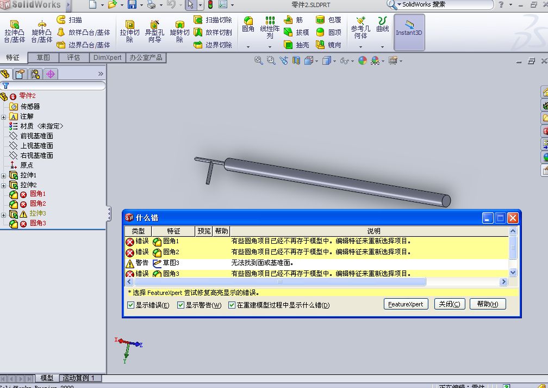Click the edit appearance color sphere icon
The height and width of the screenshot is (388, 548).
click(x=363, y=60)
